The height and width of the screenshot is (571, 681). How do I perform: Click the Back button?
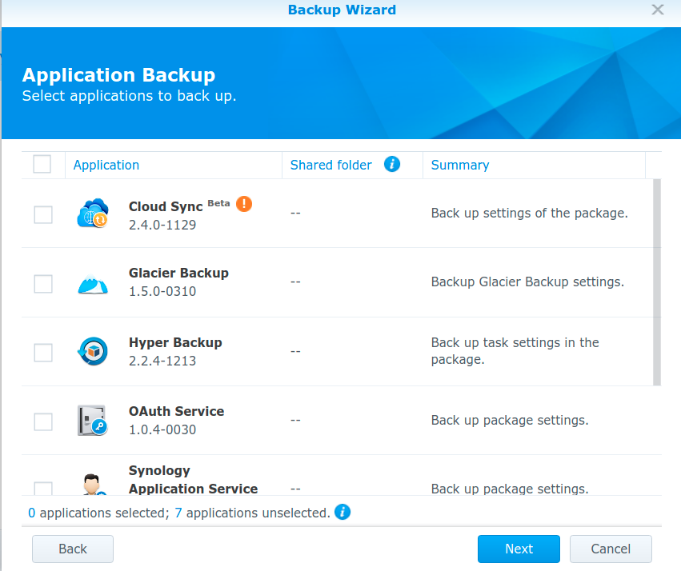[72, 549]
